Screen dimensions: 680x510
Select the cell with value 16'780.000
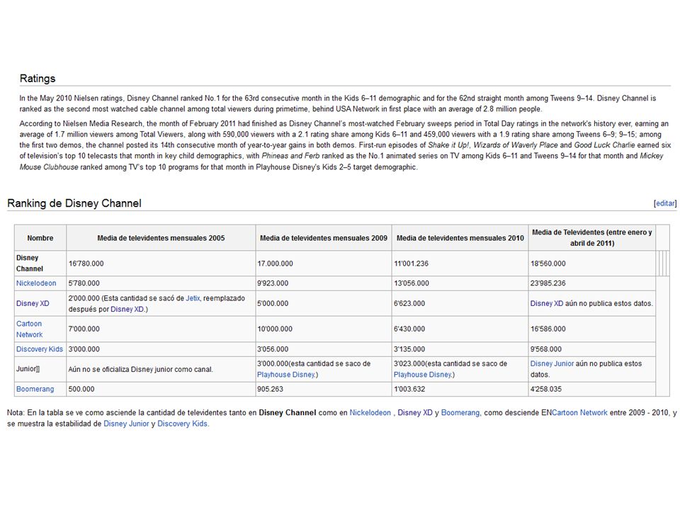click(x=161, y=263)
